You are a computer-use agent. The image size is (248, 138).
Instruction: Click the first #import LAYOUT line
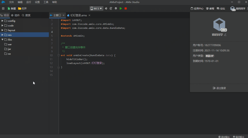(x=71, y=20)
